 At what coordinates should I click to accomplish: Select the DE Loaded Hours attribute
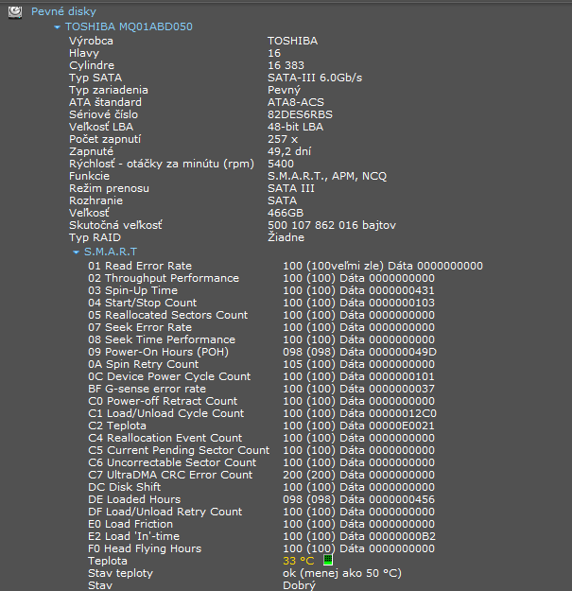pos(134,499)
